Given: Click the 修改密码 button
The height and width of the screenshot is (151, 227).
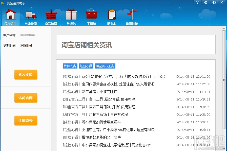Looking at the screenshot, I should click(x=26, y=75).
